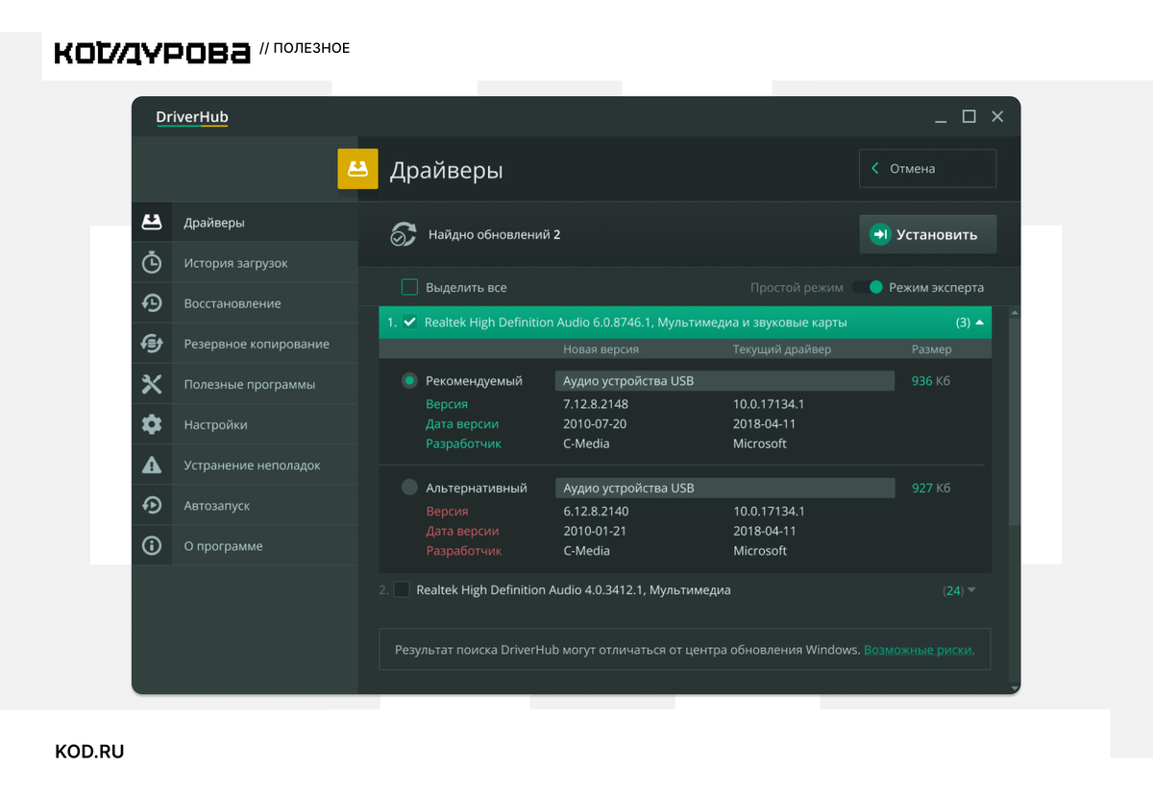This screenshot has height=790, width=1153.
Task: Collapse the first Realtek driver (3) arrow
Action: [979, 323]
